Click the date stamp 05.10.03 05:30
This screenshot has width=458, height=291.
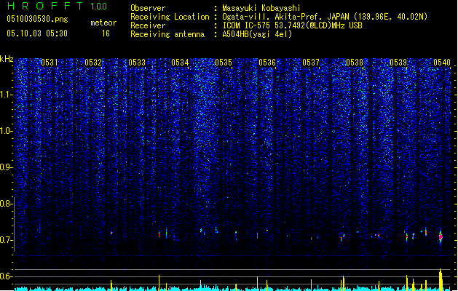37,33
